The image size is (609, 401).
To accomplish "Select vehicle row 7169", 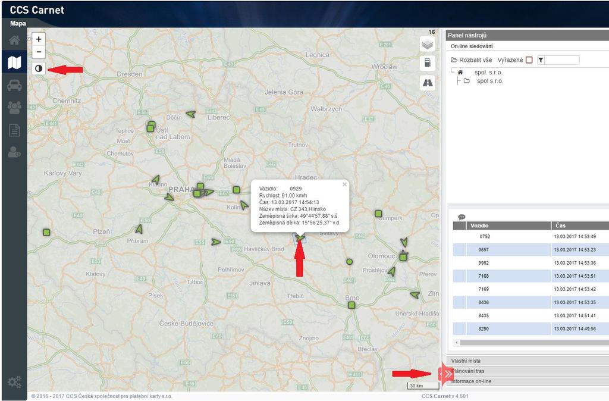I will point(531,290).
